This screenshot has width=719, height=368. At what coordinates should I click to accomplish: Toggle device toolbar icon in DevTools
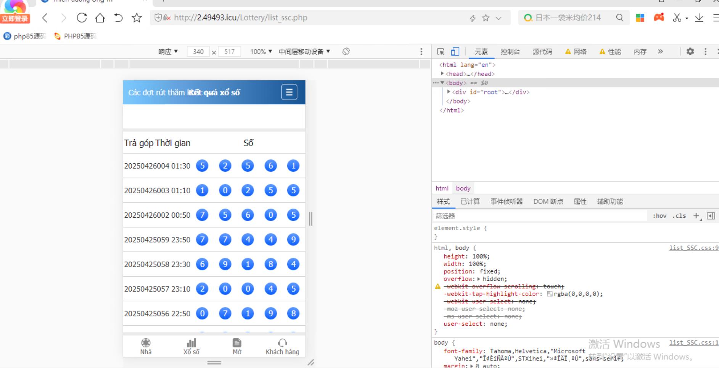pyautogui.click(x=455, y=51)
